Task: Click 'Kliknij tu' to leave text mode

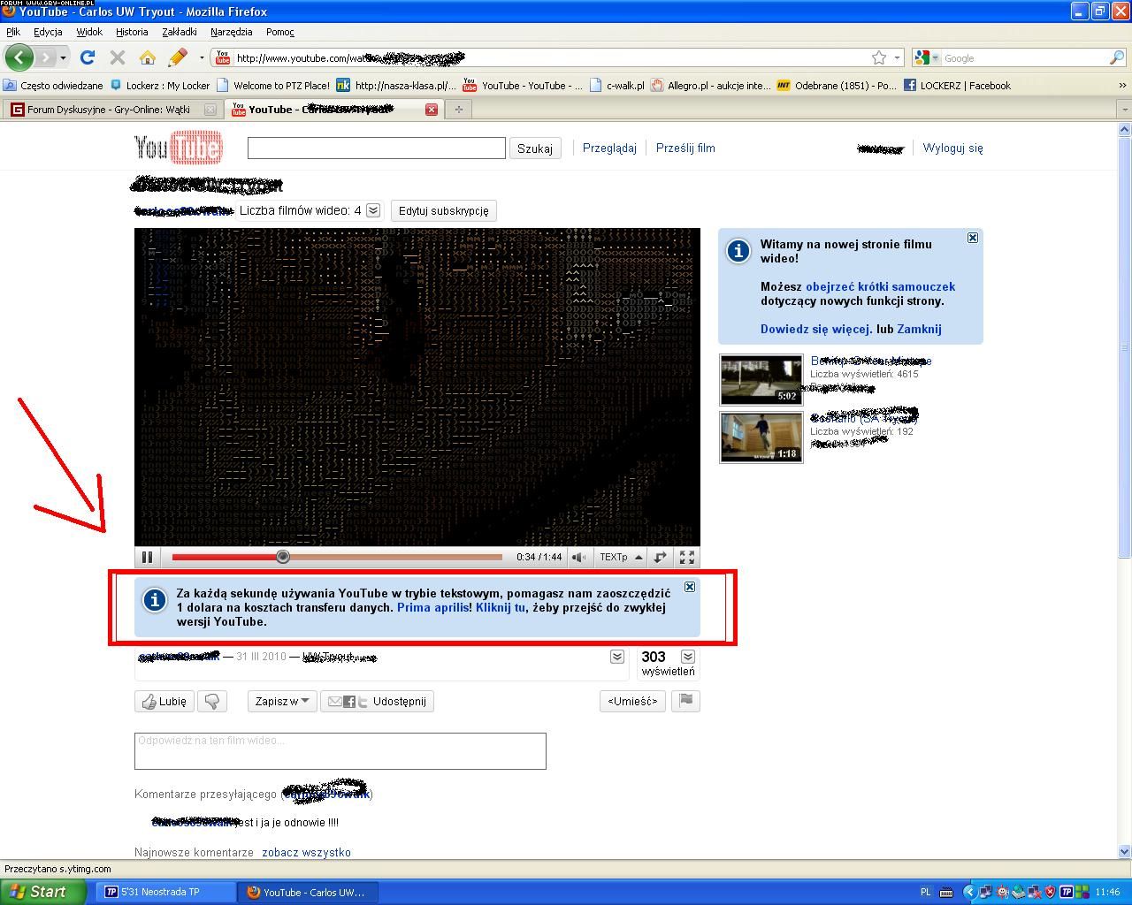Action: tap(501, 607)
